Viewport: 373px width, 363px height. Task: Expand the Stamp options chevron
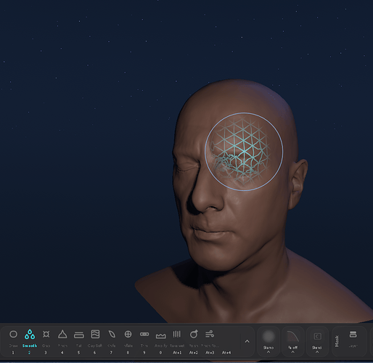[269, 352]
